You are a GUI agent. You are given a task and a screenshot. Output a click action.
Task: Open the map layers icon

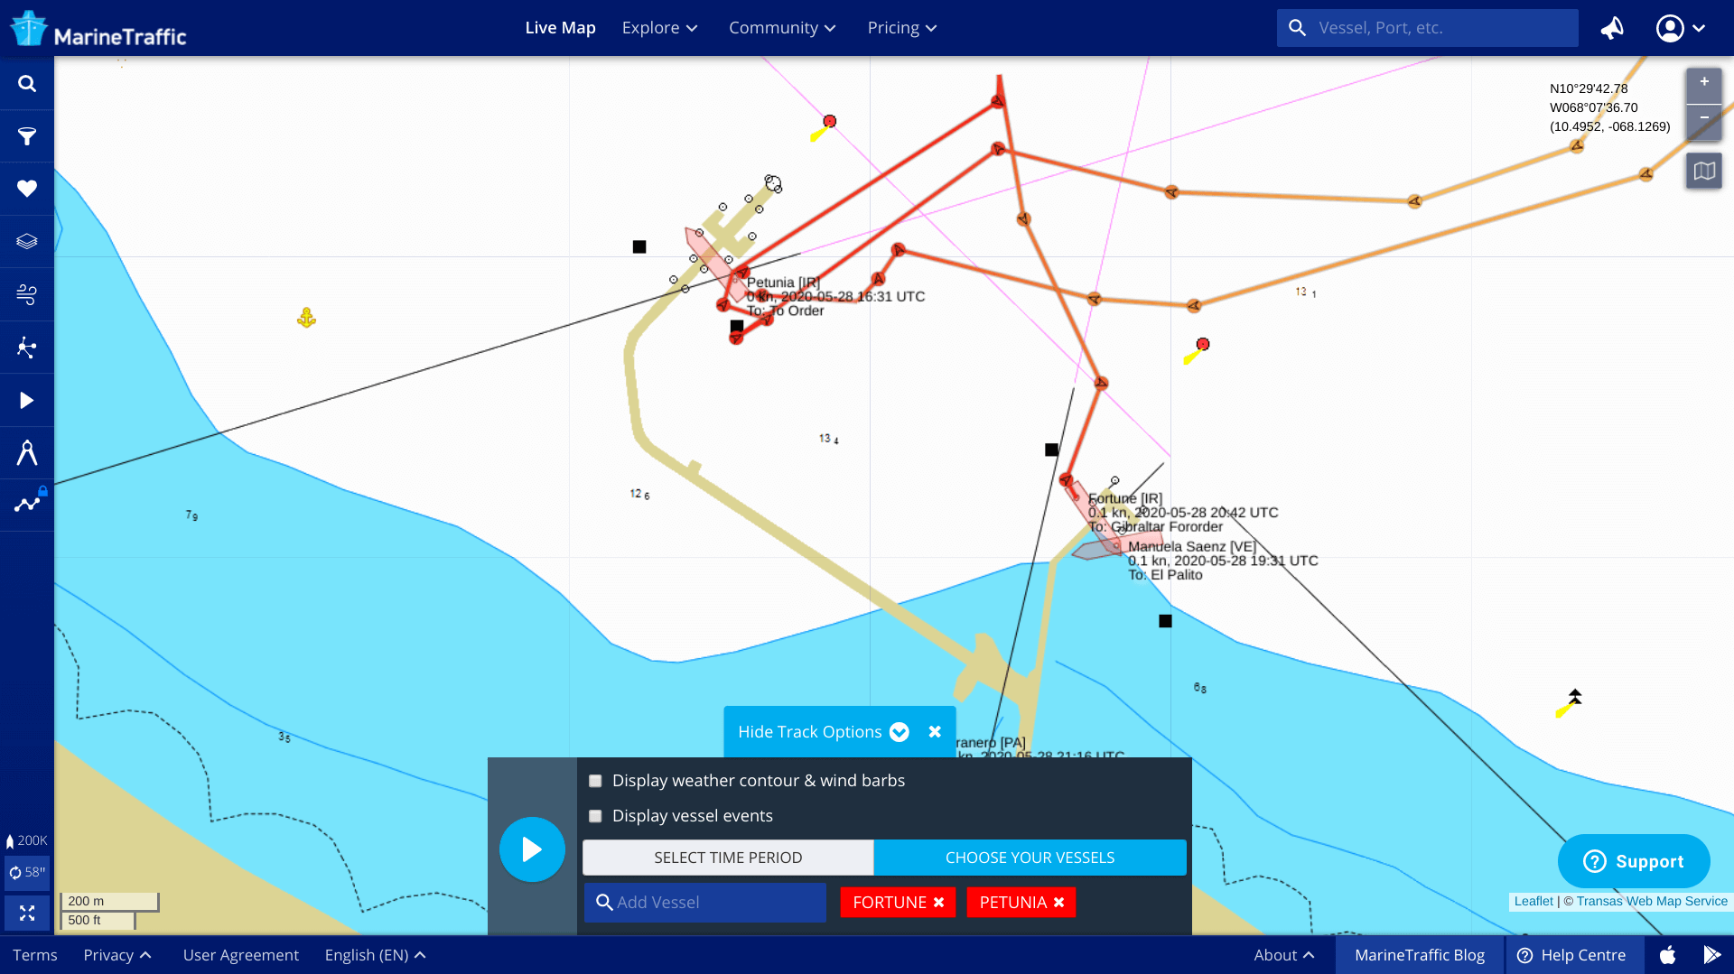(27, 241)
